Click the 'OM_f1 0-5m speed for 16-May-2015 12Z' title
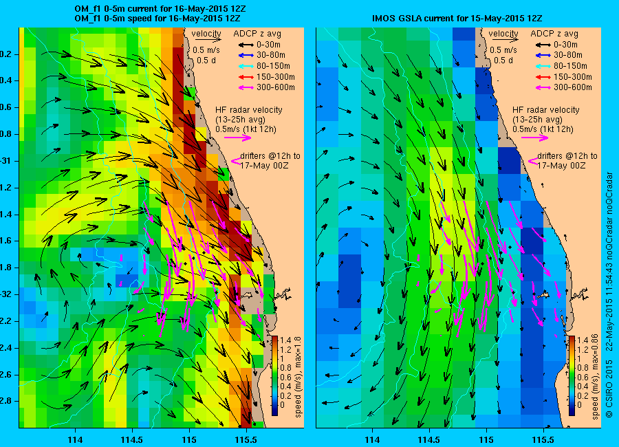This screenshot has width=619, height=447. (158, 19)
